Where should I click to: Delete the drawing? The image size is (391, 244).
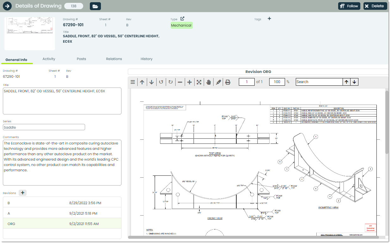coord(375,6)
